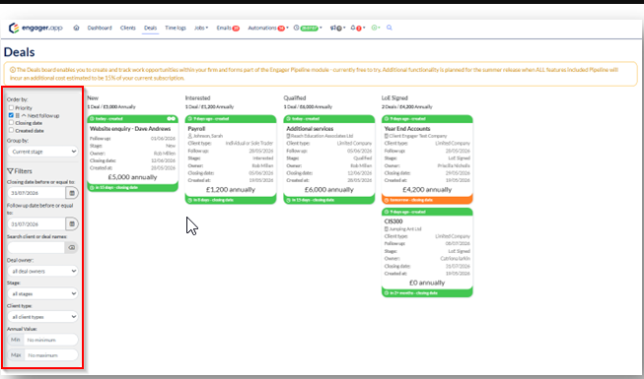Click the glasses icon on Website enquiry card
The height and width of the screenshot is (379, 644).
tap(172, 118)
